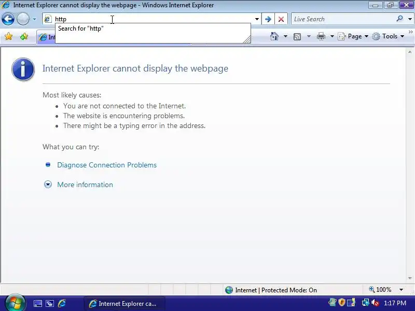The image size is (415, 311).
Task: Click Internet Explorer taskbar button
Action: (125, 304)
